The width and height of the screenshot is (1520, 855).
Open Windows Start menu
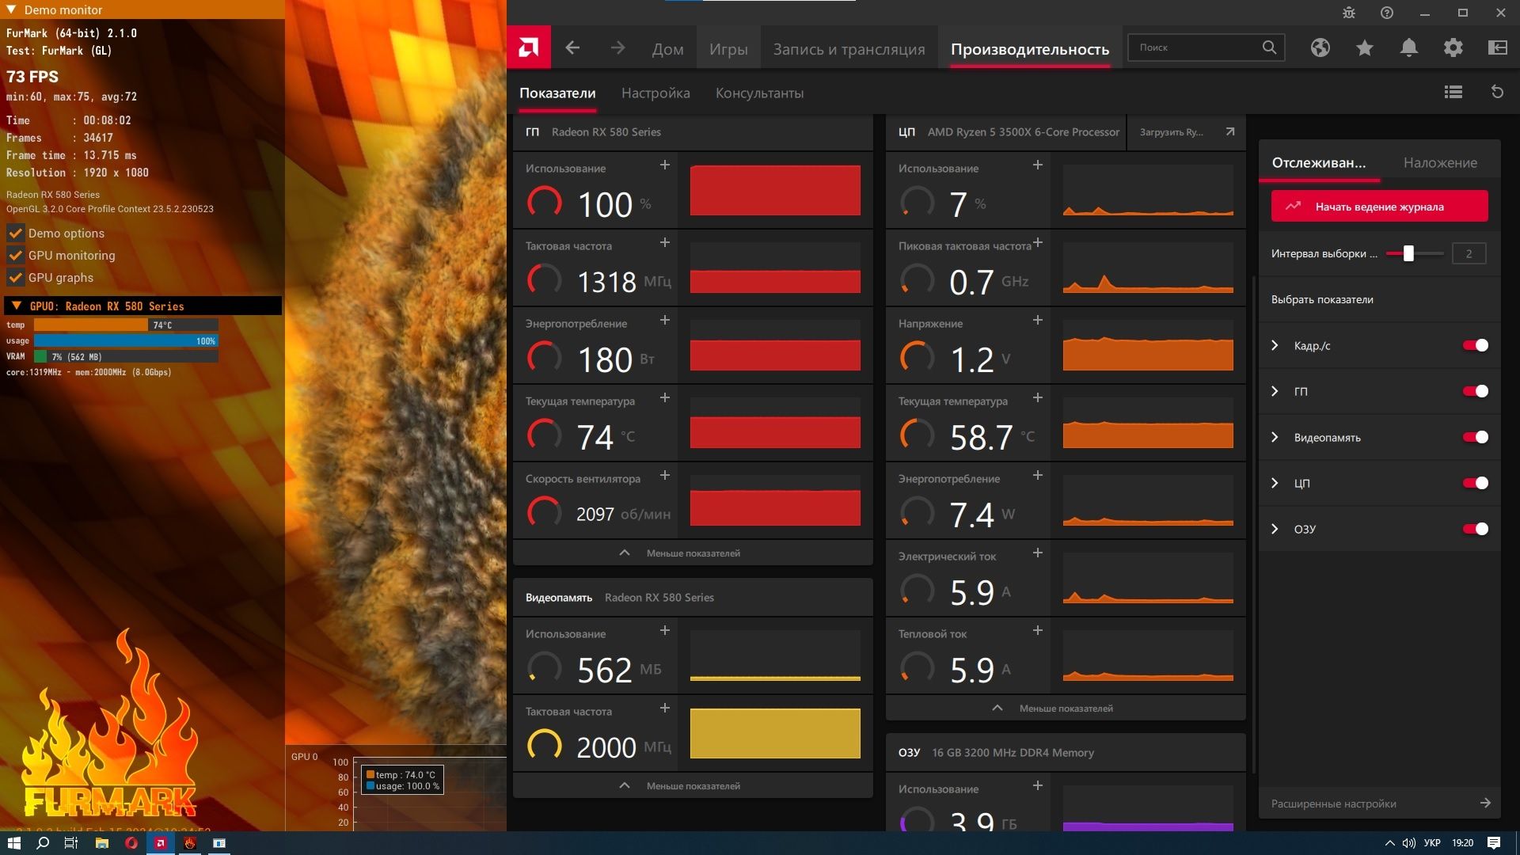tap(13, 843)
